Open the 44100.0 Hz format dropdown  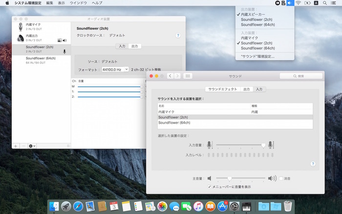115,69
